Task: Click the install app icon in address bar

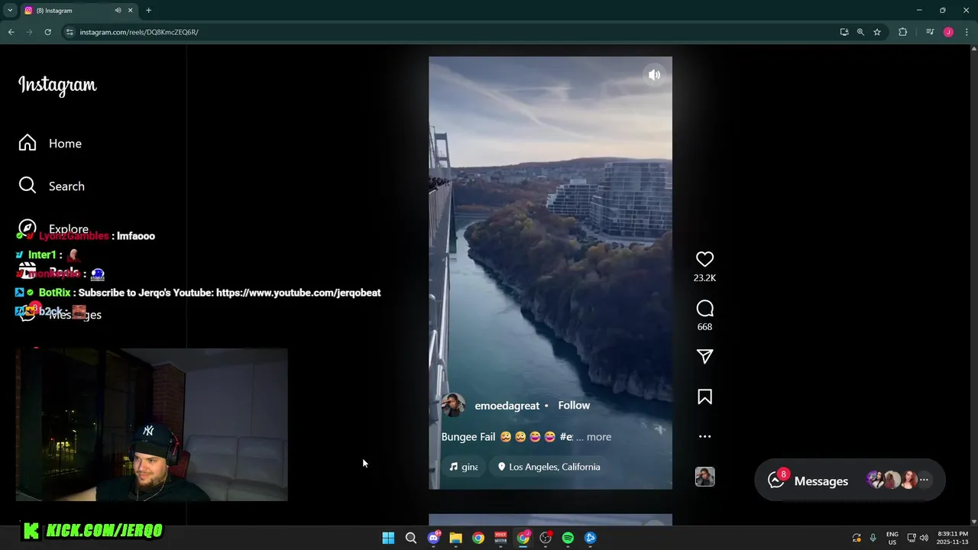Action: pos(844,32)
